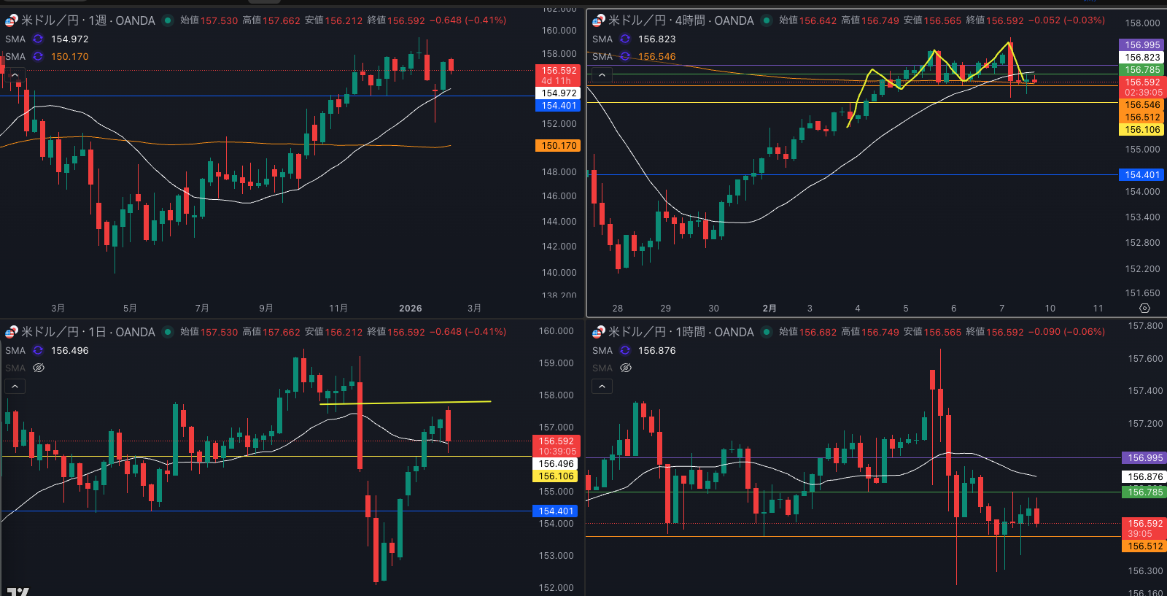Click the green market status dot on weekly chart
Screen dimensions: 1167x596
(x=168, y=20)
